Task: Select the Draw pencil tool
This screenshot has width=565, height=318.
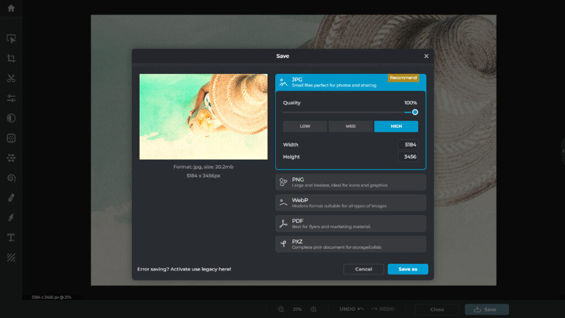Action: (11, 217)
